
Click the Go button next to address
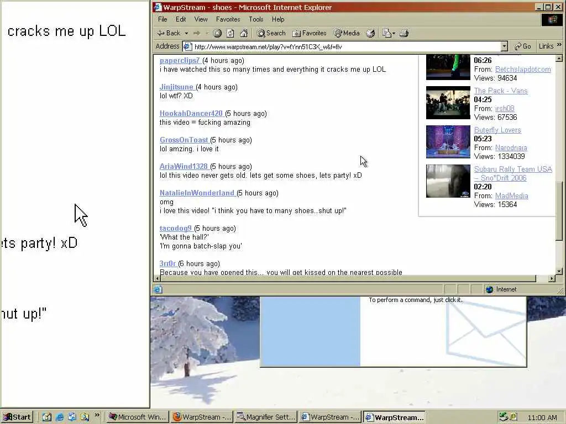point(522,46)
